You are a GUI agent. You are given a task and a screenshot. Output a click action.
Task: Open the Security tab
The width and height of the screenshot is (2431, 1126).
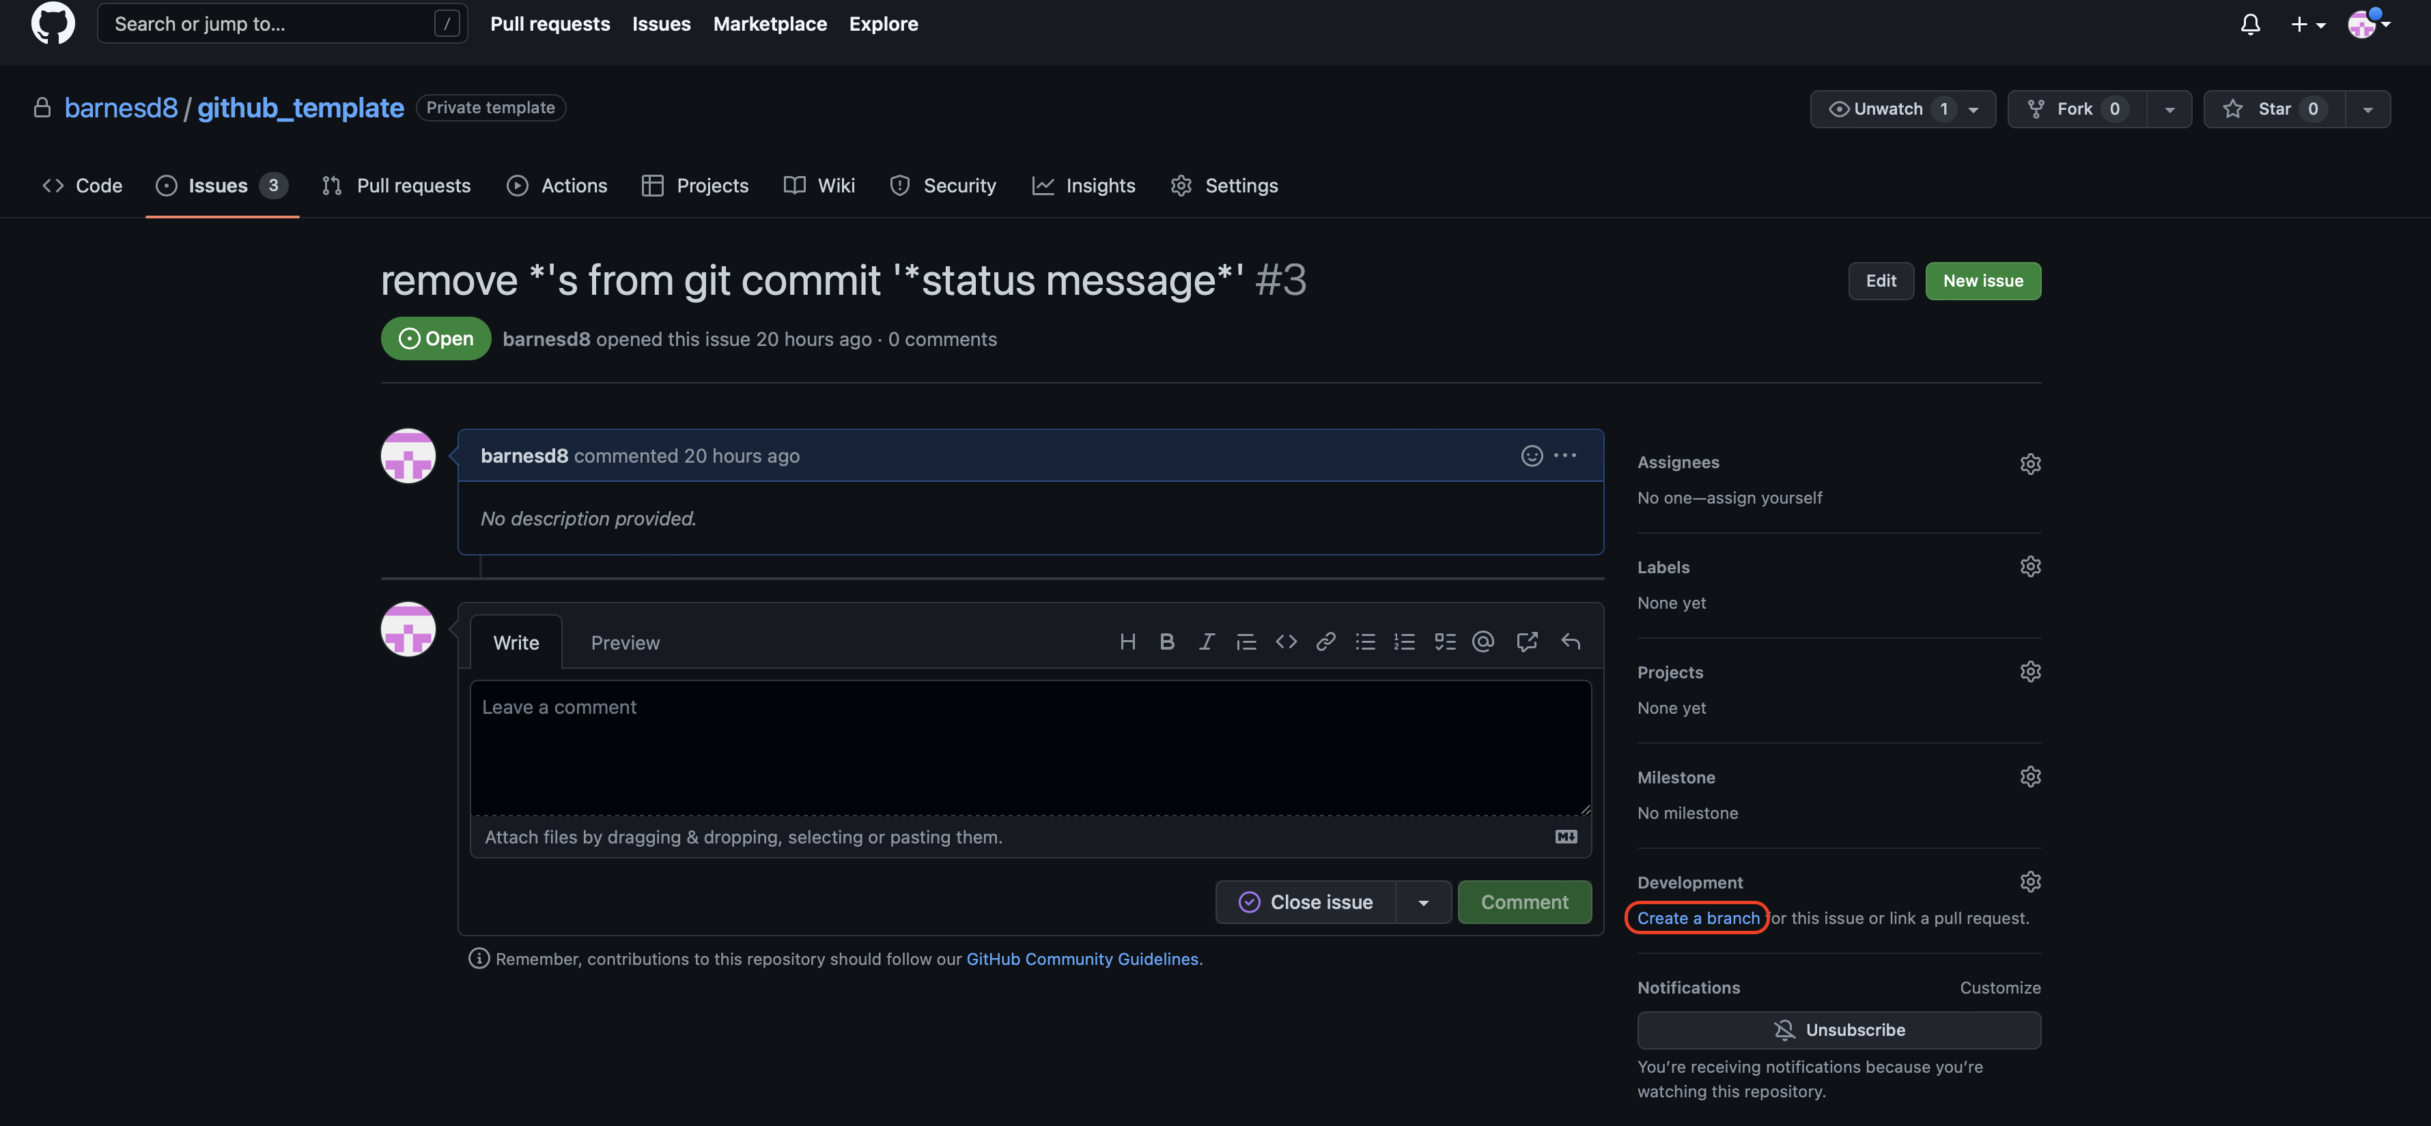click(x=943, y=186)
